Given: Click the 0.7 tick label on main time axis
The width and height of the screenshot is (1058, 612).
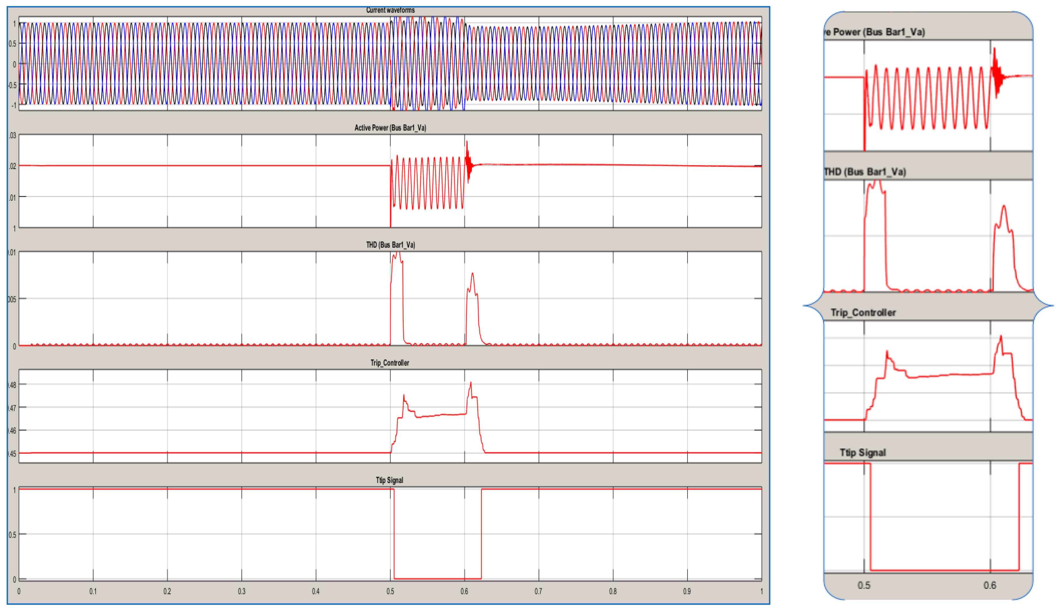Looking at the screenshot, I should (538, 591).
